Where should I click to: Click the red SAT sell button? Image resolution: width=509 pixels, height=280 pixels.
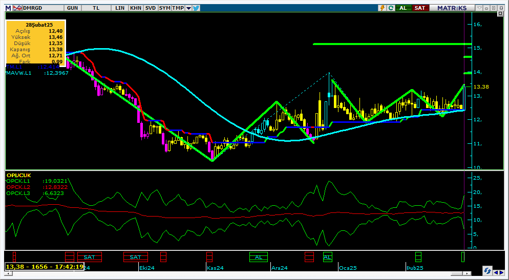tap(420, 8)
